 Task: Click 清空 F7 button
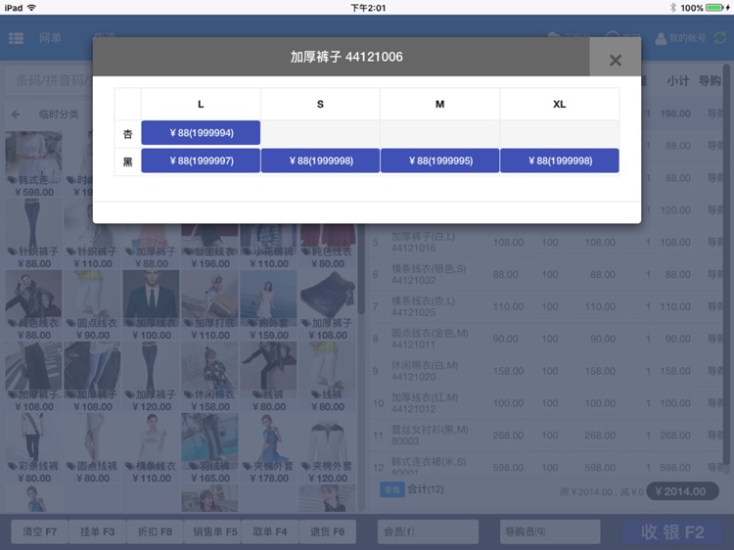[x=39, y=531]
